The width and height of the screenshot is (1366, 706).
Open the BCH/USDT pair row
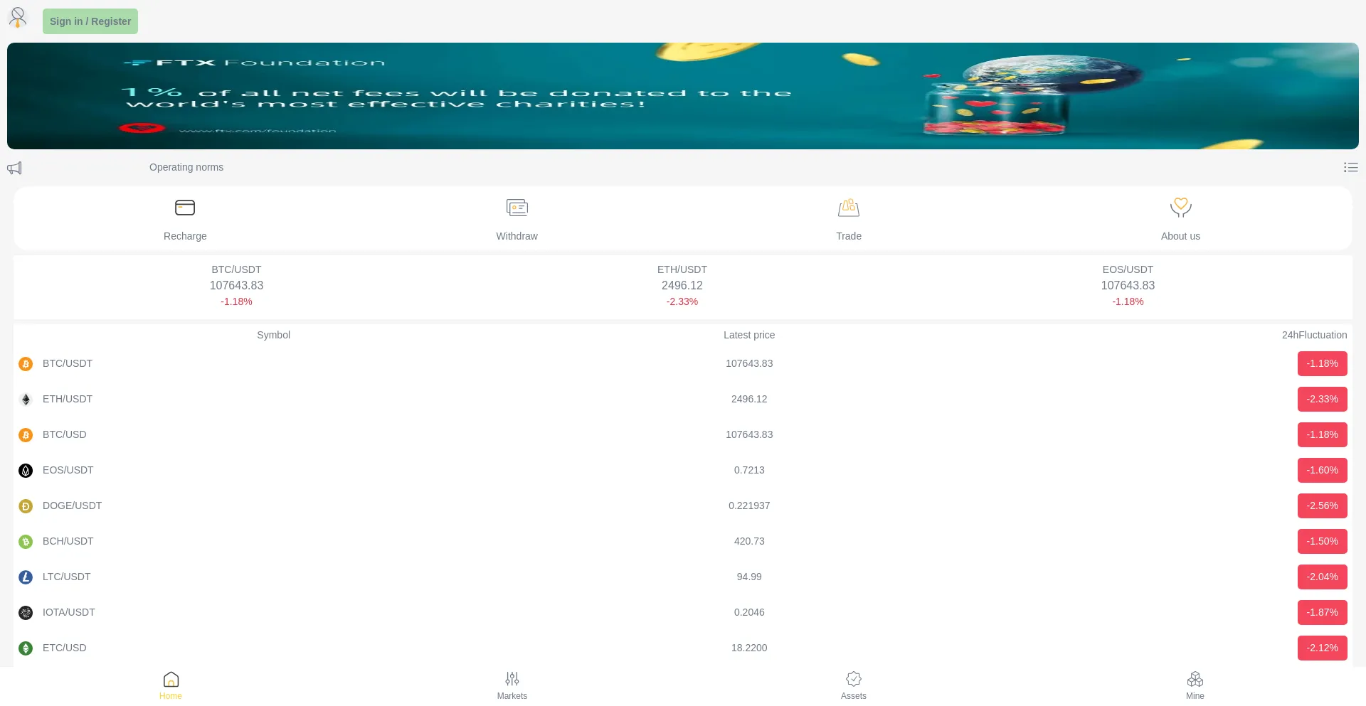pyautogui.click(x=683, y=541)
